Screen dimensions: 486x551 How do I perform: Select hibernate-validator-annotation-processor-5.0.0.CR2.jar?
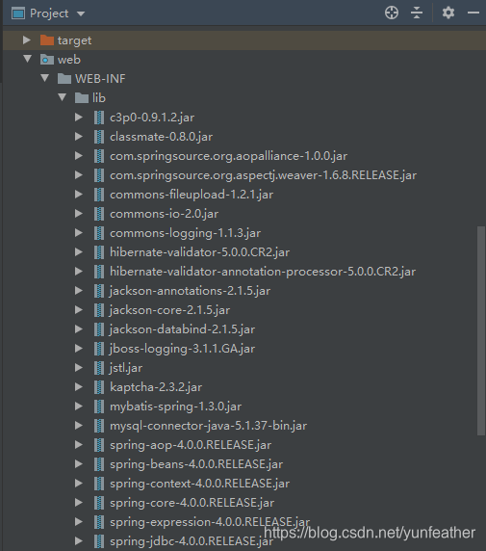coord(263,272)
